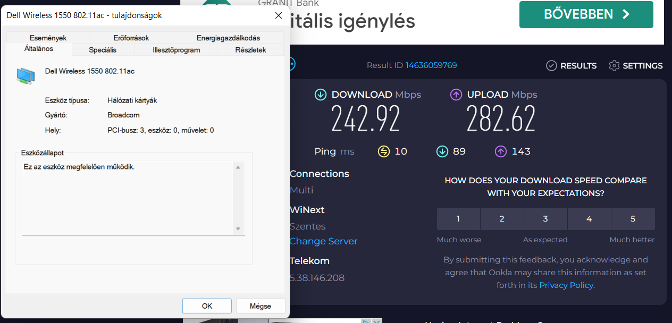
Task: Click the download arrow icon beside DOWNLOAD
Action: click(x=320, y=95)
